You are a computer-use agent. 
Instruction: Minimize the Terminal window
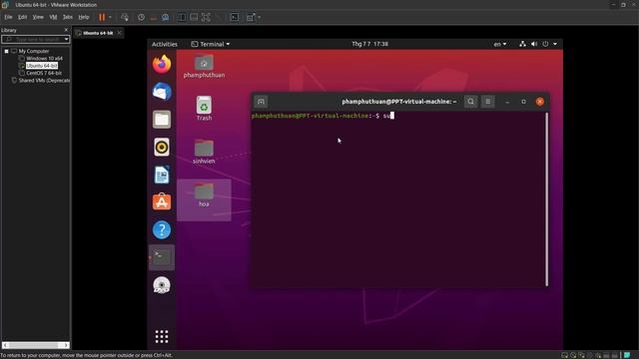(507, 102)
